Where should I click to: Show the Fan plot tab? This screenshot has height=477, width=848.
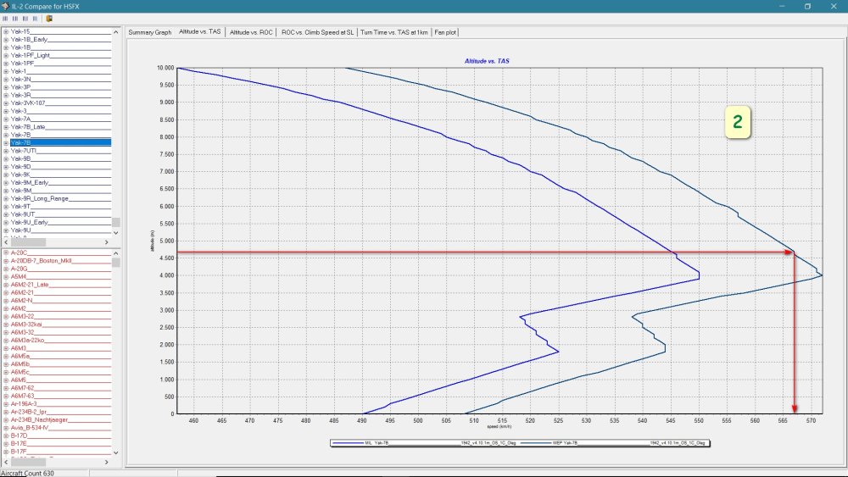point(445,32)
